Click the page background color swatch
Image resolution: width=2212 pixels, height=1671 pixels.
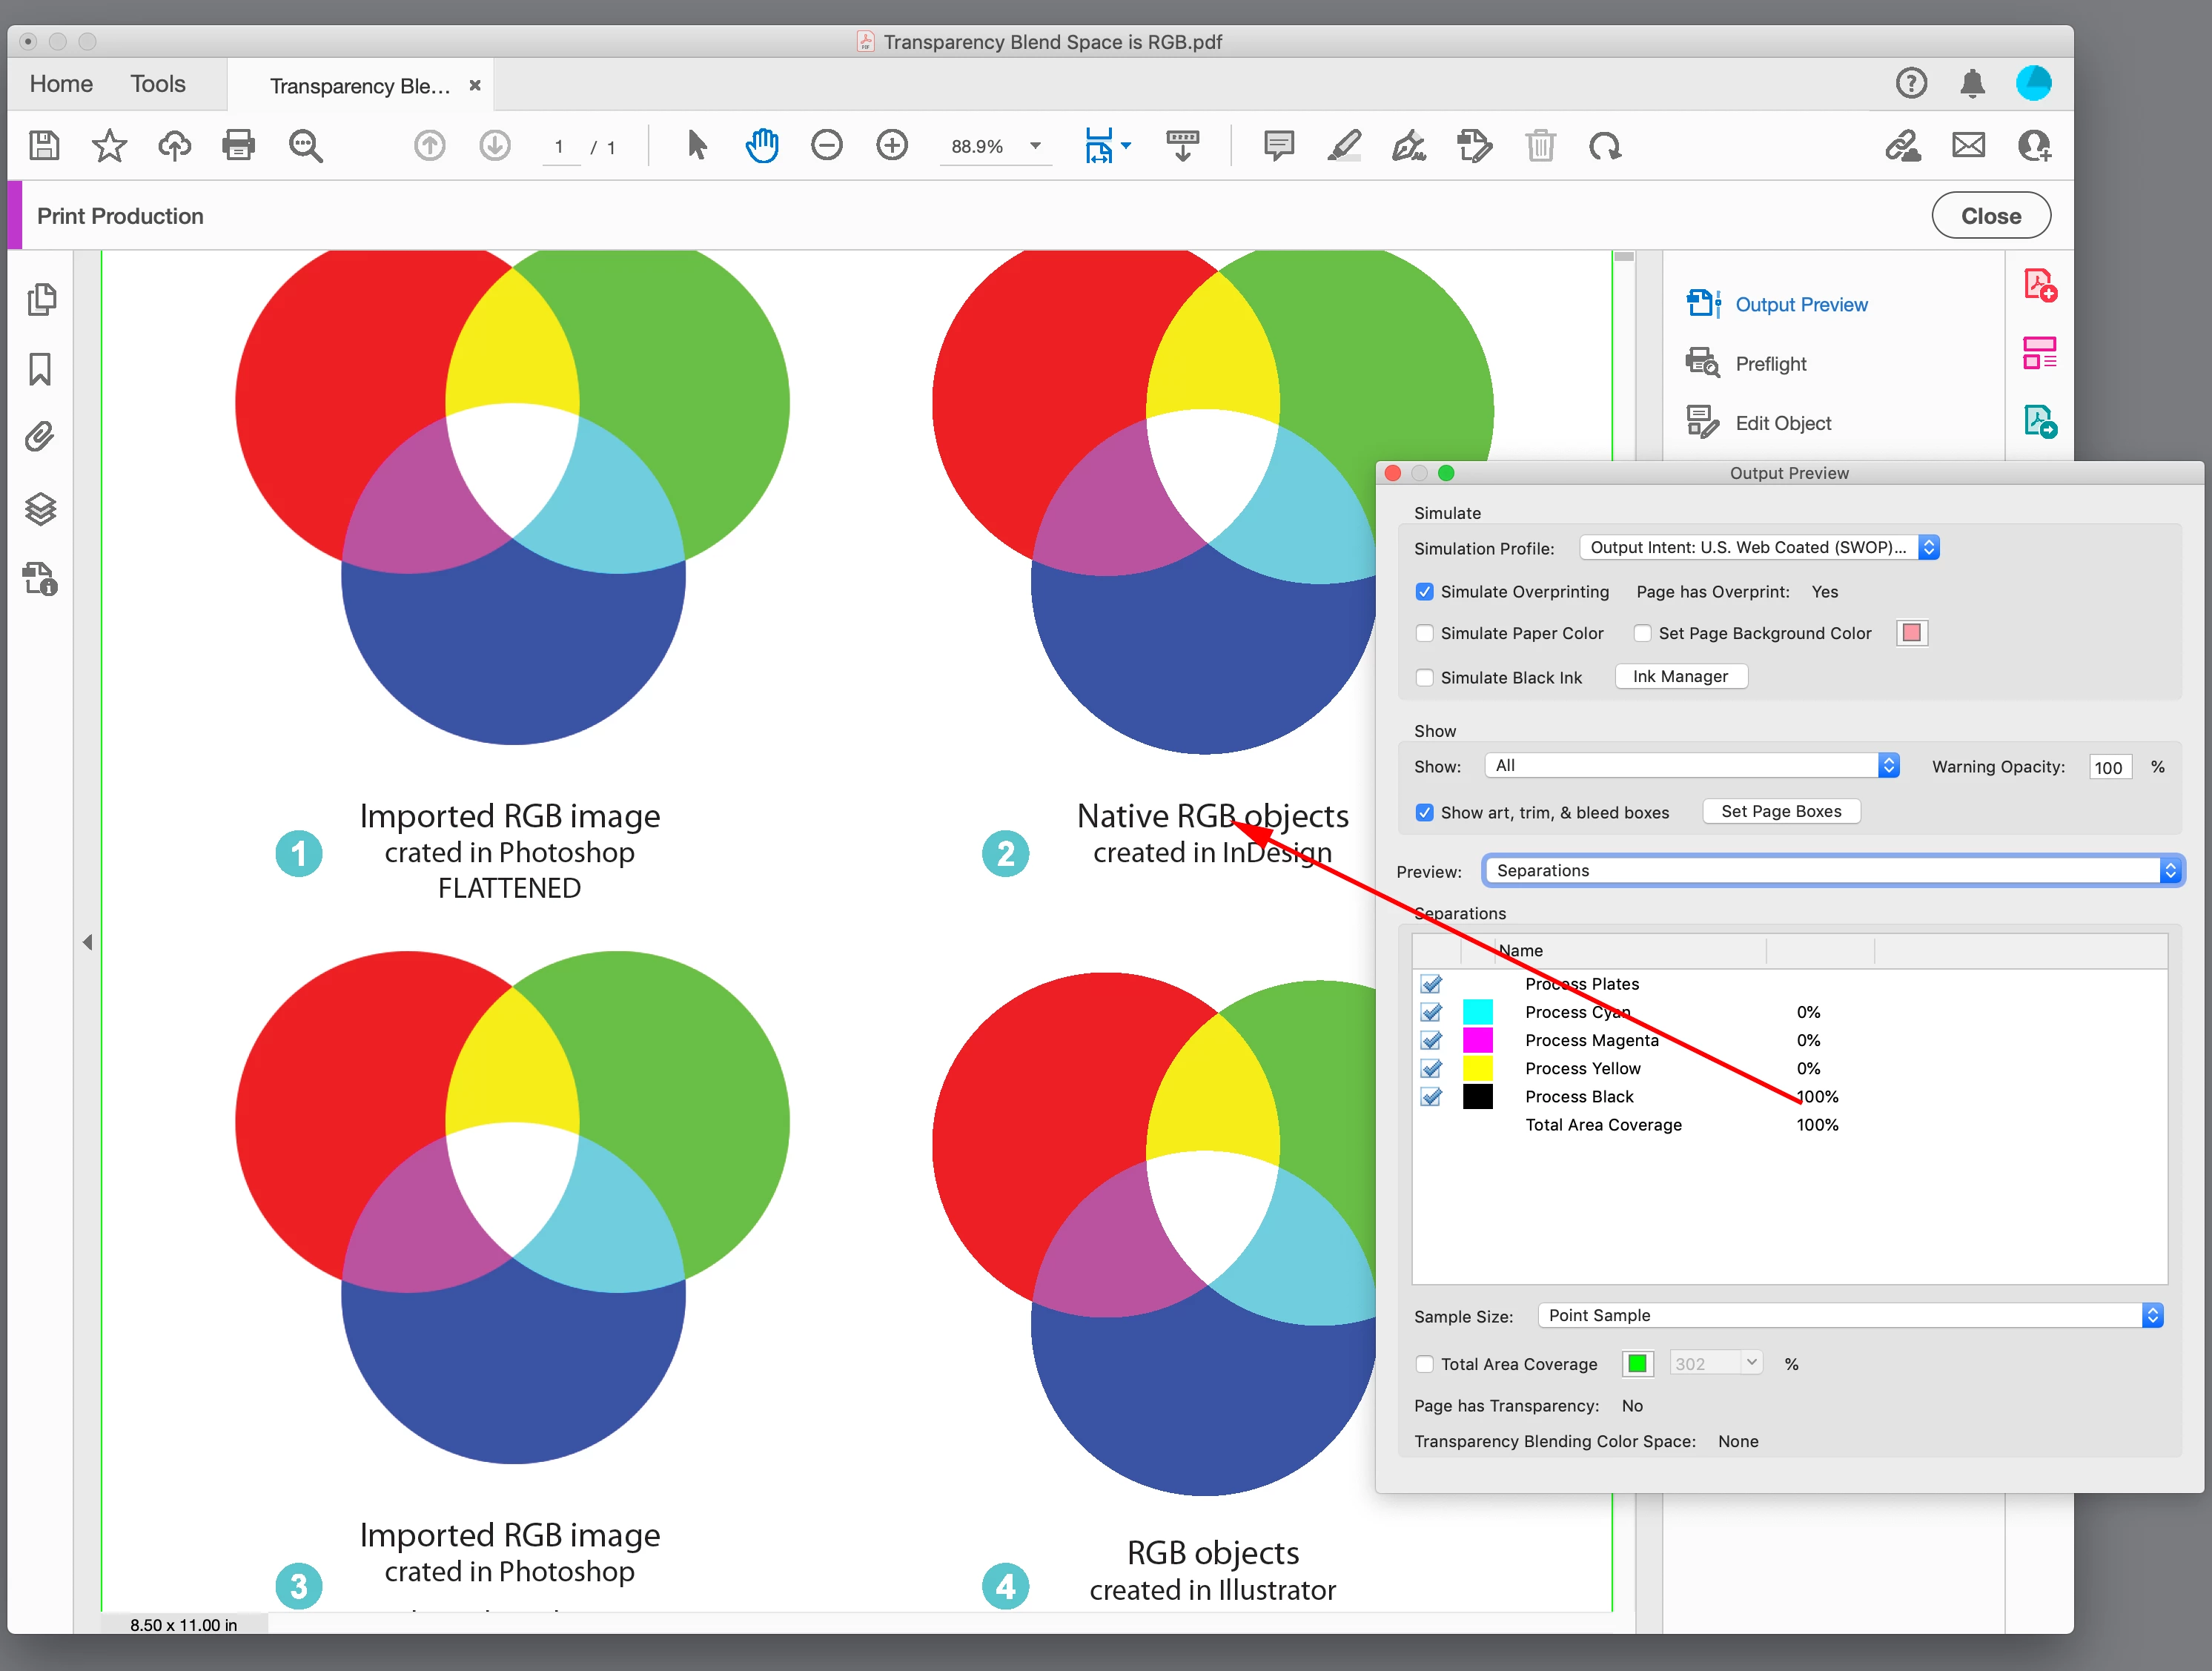(x=1911, y=634)
